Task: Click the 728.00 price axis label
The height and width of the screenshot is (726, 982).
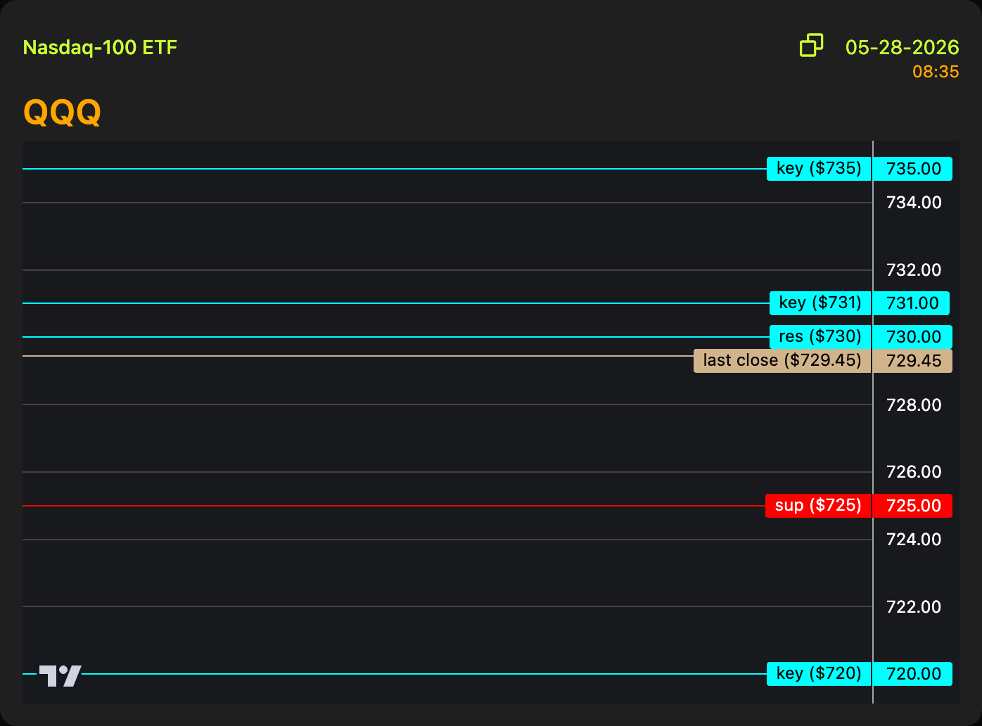Action: click(x=913, y=405)
